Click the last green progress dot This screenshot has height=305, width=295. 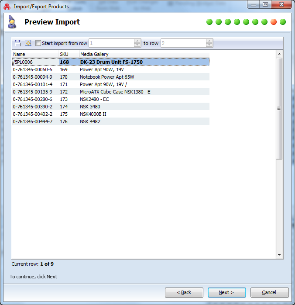tap(283, 22)
